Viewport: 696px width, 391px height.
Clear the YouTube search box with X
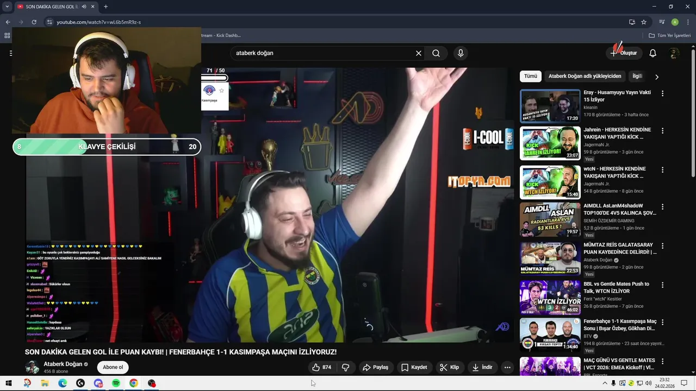tap(419, 53)
